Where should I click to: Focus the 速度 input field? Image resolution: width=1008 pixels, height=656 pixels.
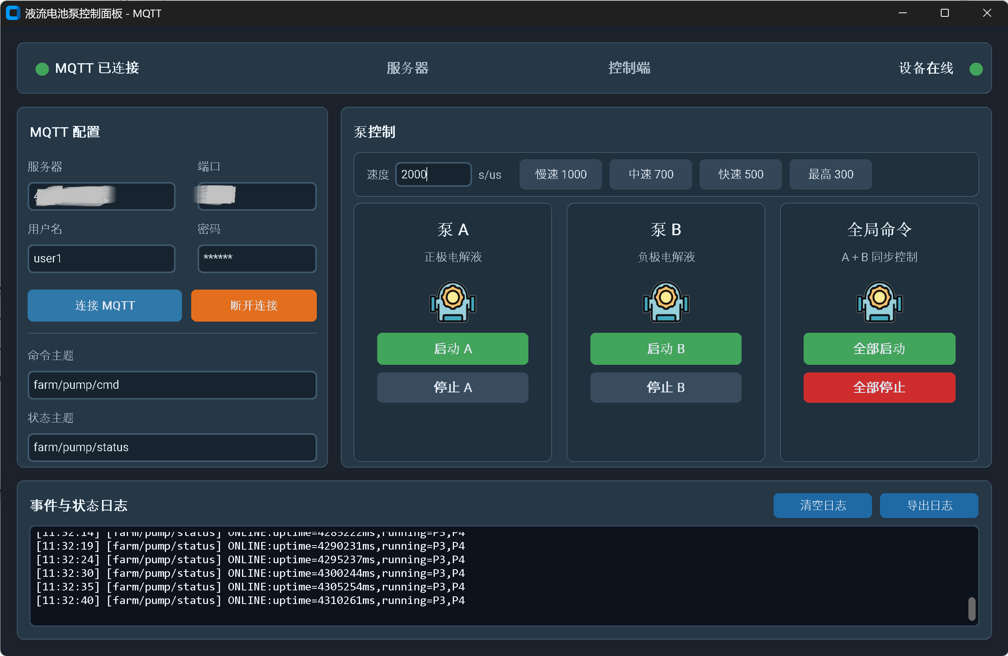[x=433, y=174]
